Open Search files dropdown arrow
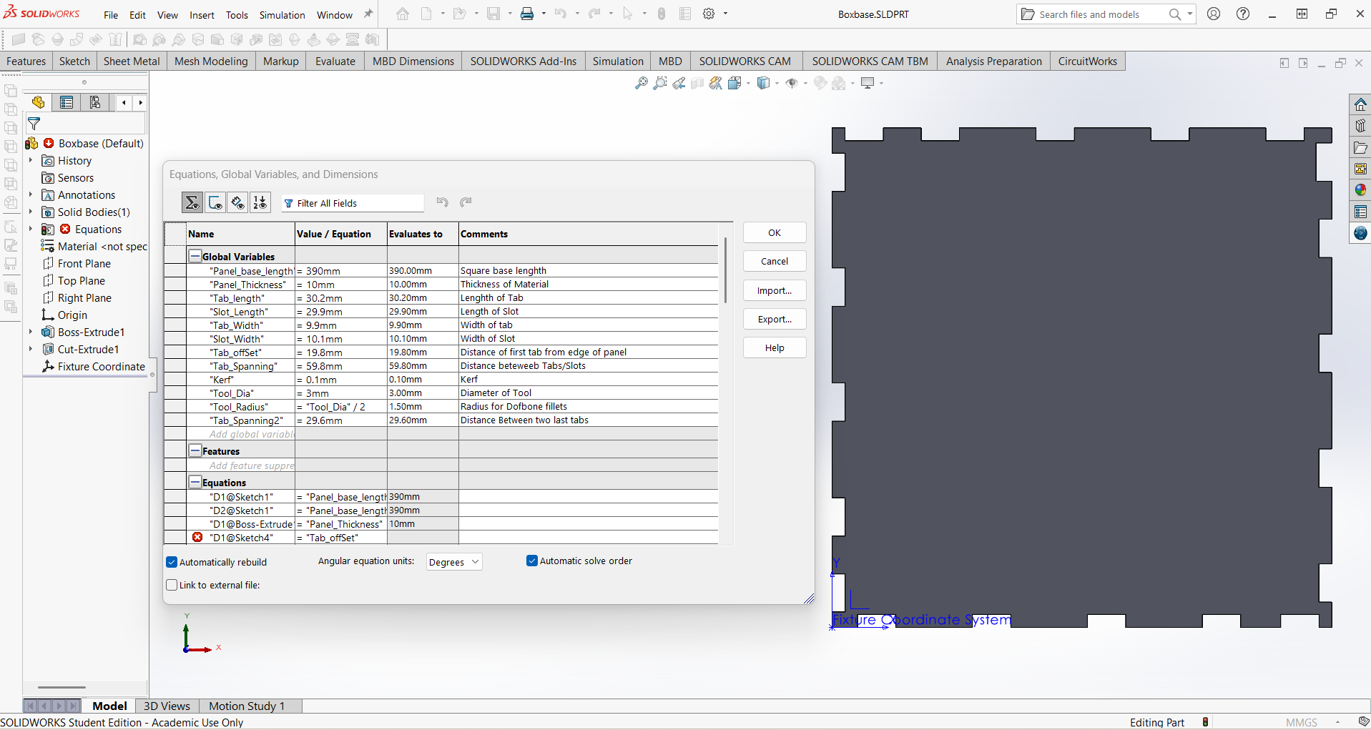 pos(1190,14)
